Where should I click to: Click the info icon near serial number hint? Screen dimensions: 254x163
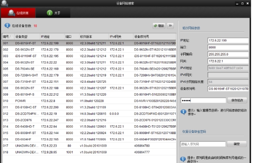tap(183, 159)
